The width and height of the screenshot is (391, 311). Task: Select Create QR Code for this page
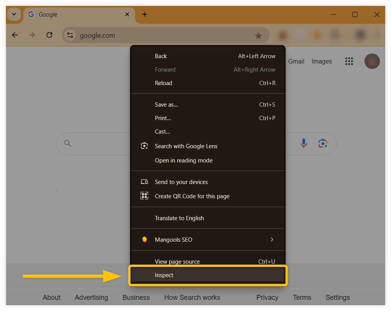tap(208, 196)
